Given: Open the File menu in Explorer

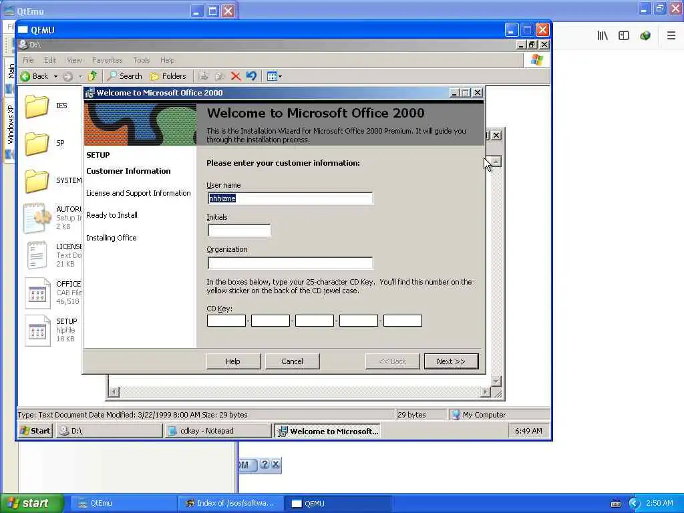Looking at the screenshot, I should click(28, 60).
